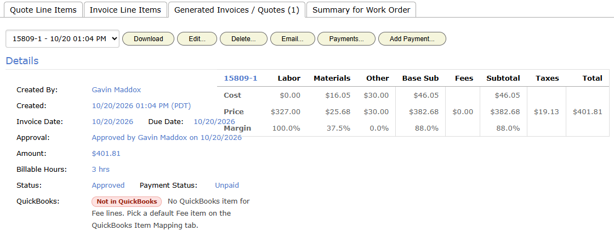This screenshot has height=236, width=614.
Task: Click Approved by Gavin Maddox on 10/20/2026
Action: point(167,138)
